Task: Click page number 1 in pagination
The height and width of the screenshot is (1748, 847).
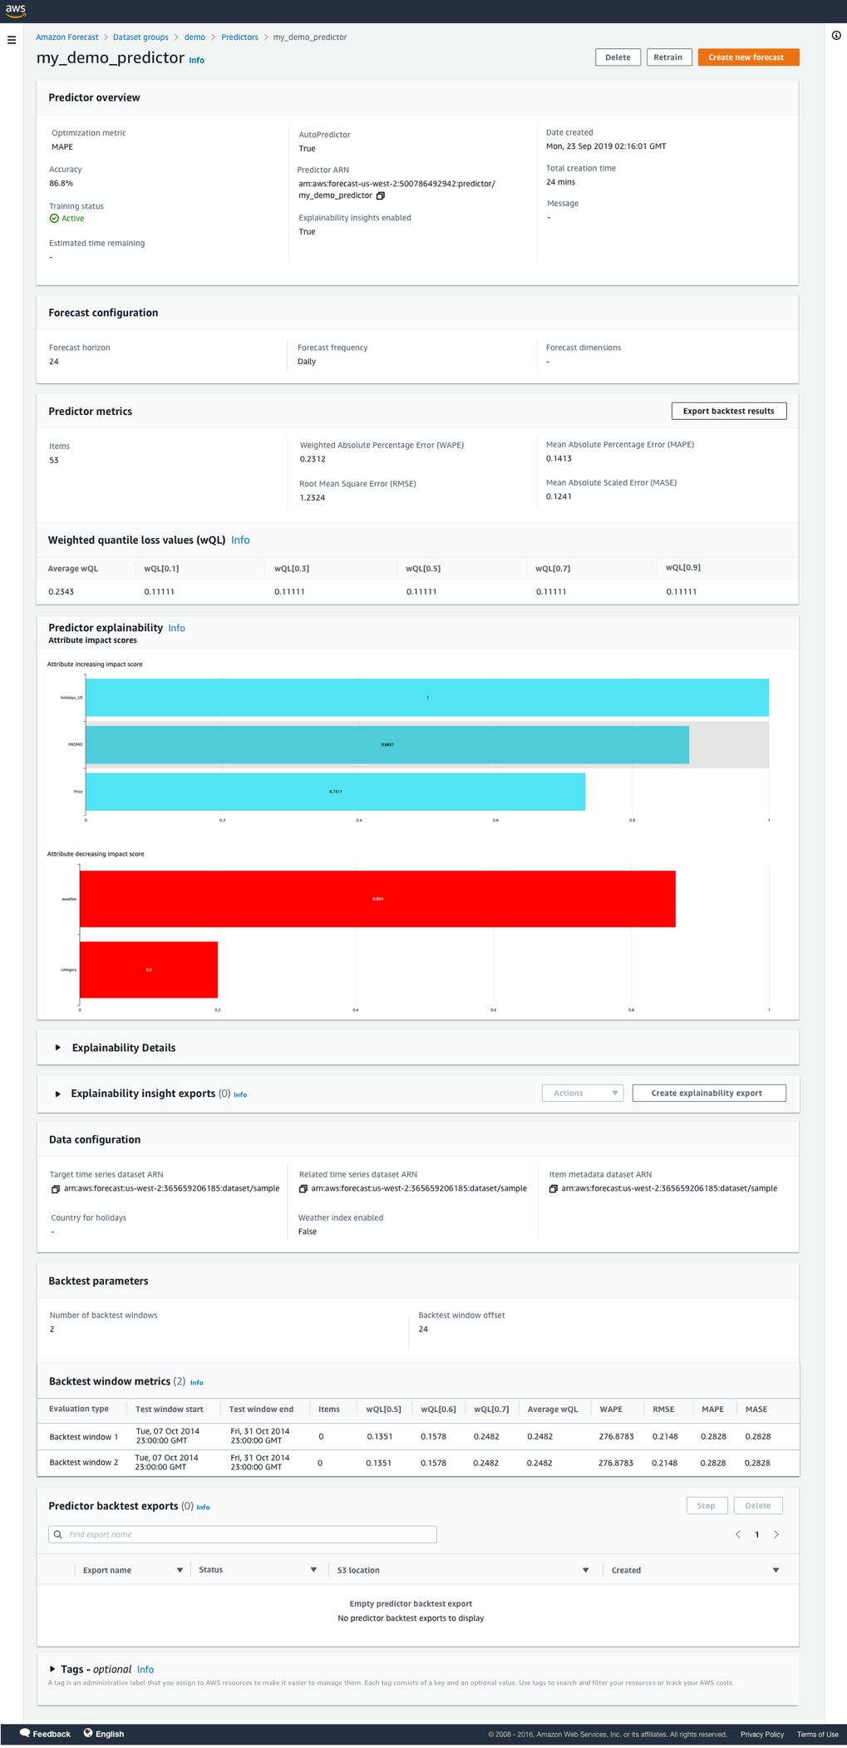Action: pos(757,1534)
